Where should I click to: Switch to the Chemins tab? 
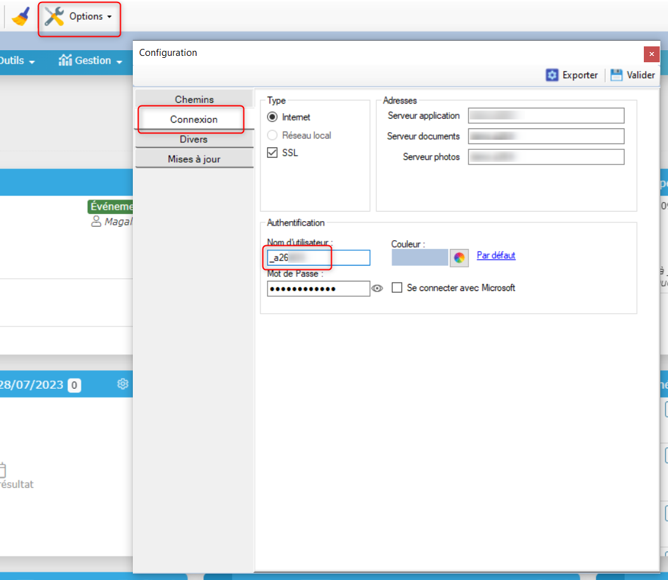point(194,99)
